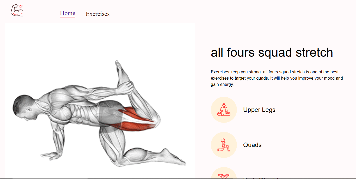
Task: Open the Home navigation link
Action: (67, 13)
